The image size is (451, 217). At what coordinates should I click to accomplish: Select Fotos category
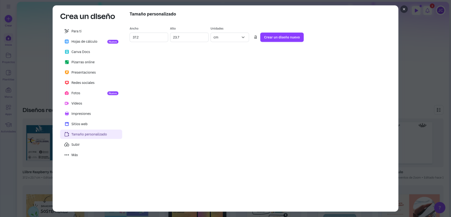(91, 93)
